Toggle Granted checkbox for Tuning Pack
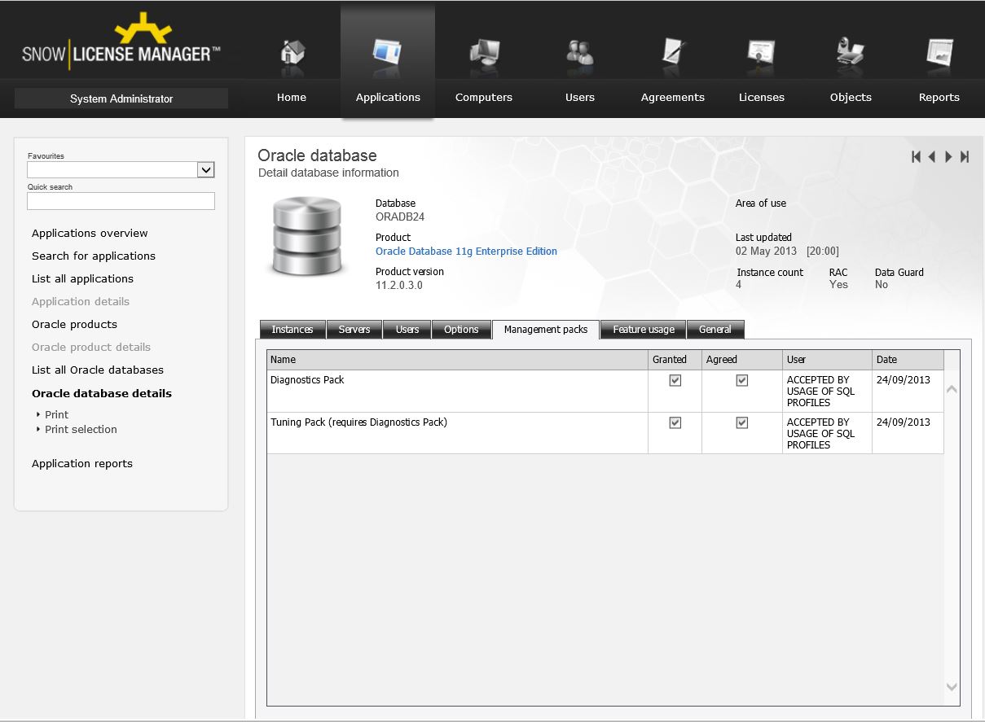This screenshot has height=722, width=985. pyautogui.click(x=675, y=422)
